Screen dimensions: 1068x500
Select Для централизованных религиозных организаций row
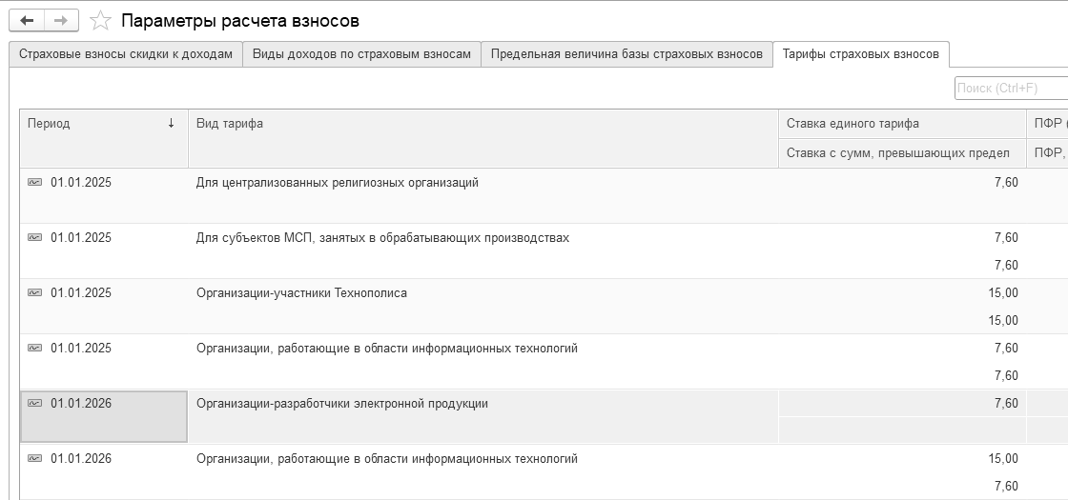click(337, 183)
